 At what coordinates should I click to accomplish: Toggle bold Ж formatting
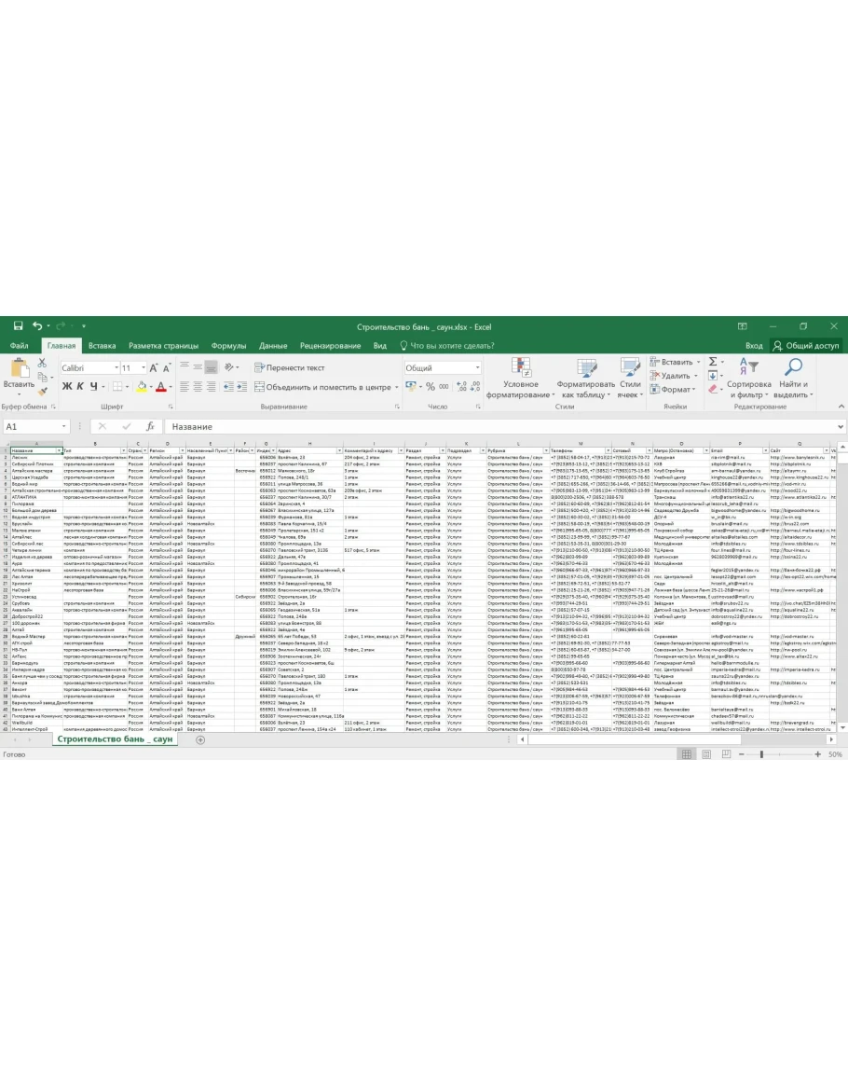[66, 387]
